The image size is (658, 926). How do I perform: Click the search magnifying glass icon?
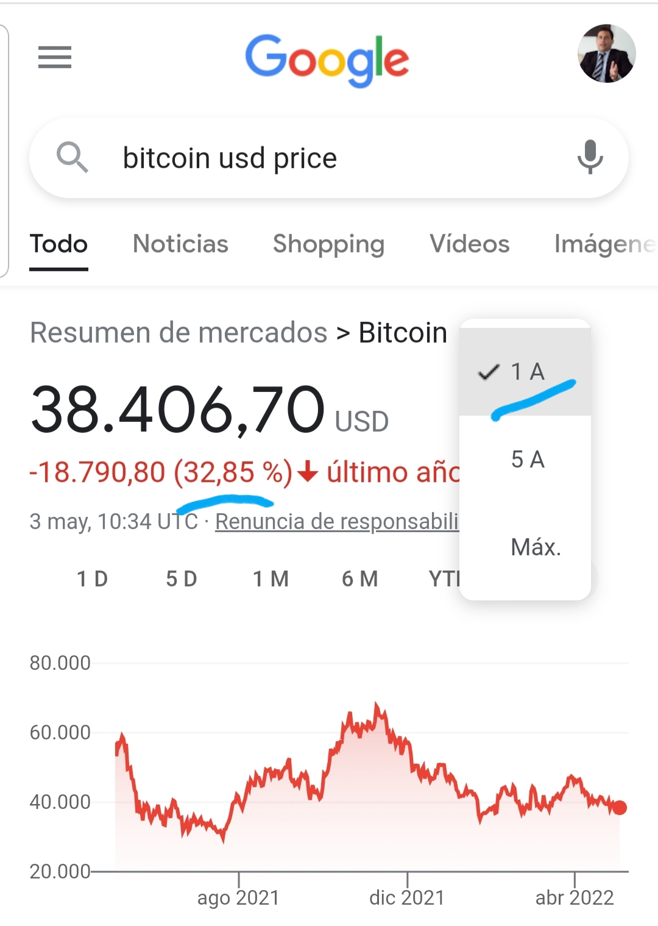73,157
